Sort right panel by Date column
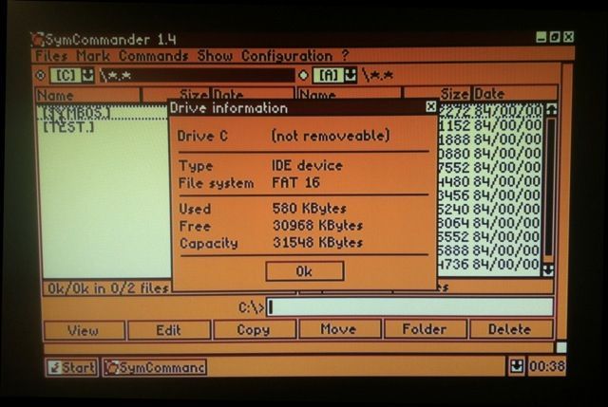 [x=515, y=94]
